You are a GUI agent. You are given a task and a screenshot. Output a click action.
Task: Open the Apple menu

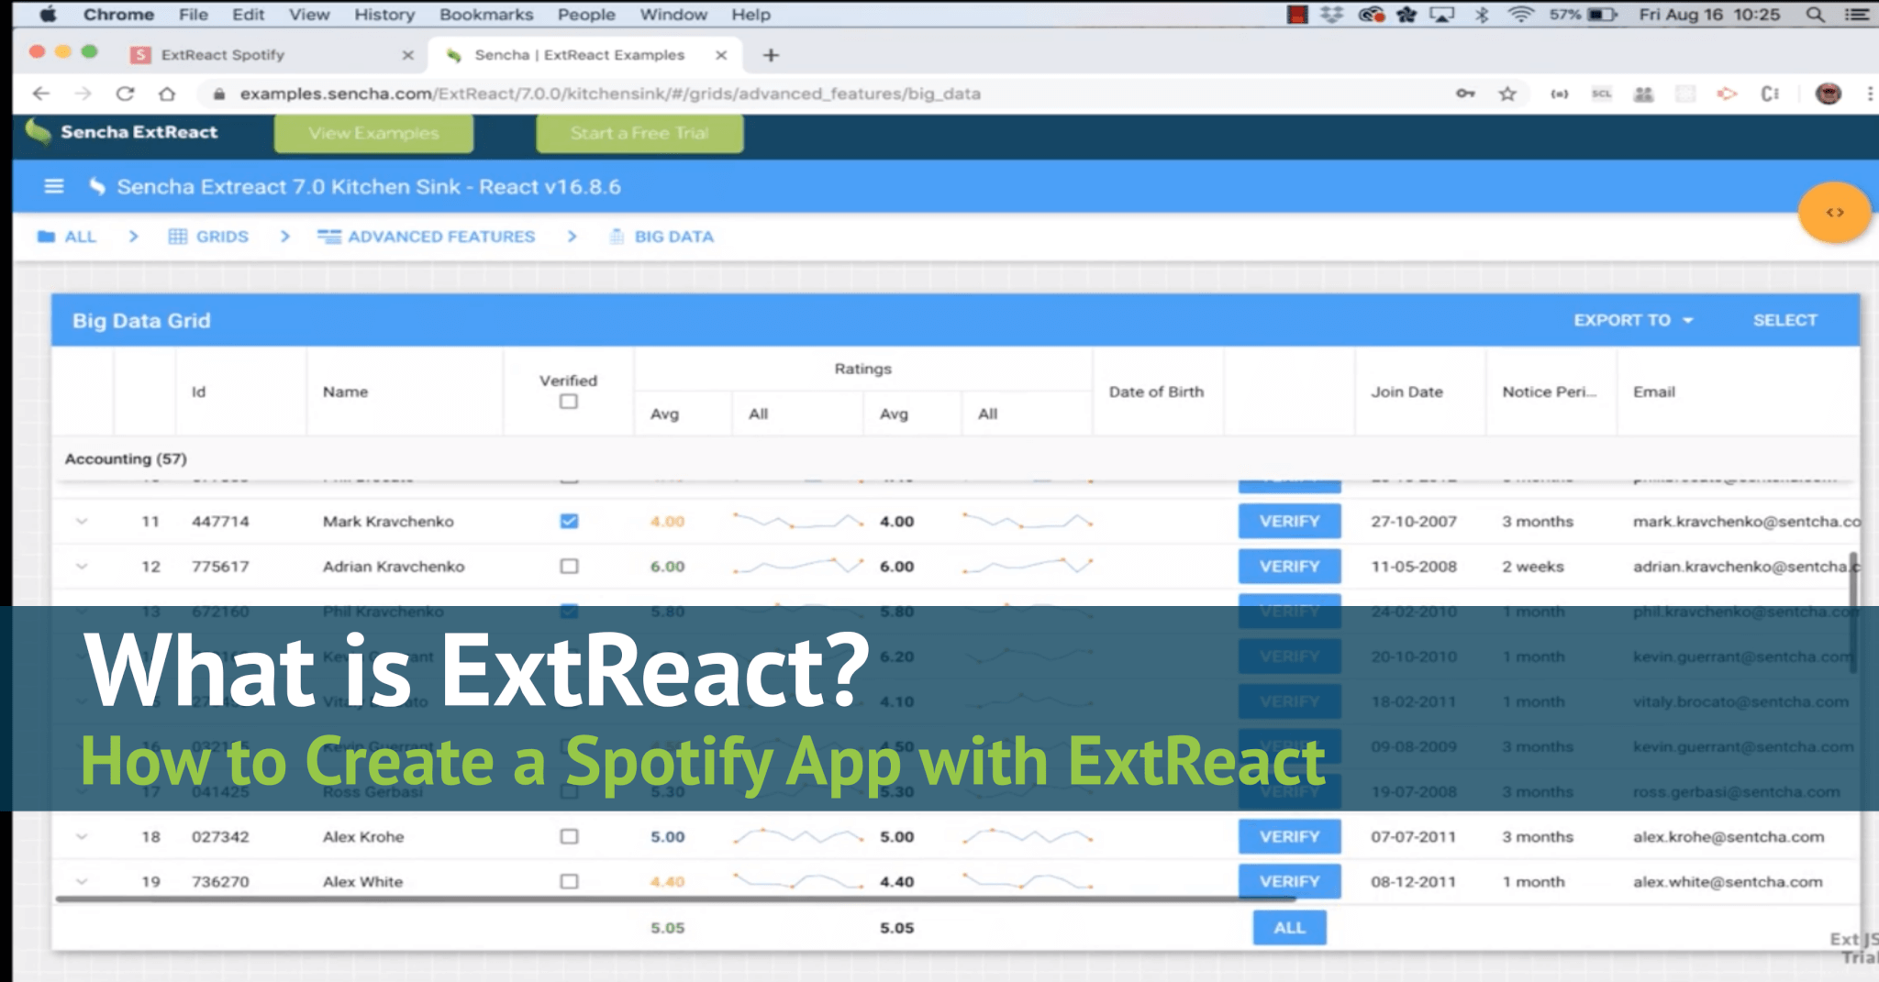pos(48,14)
